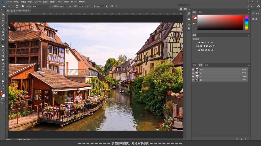Image resolution: width=261 pixels, height=146 pixels.
Task: Hide the RGB channel visibility eye
Action: click(x=193, y=69)
